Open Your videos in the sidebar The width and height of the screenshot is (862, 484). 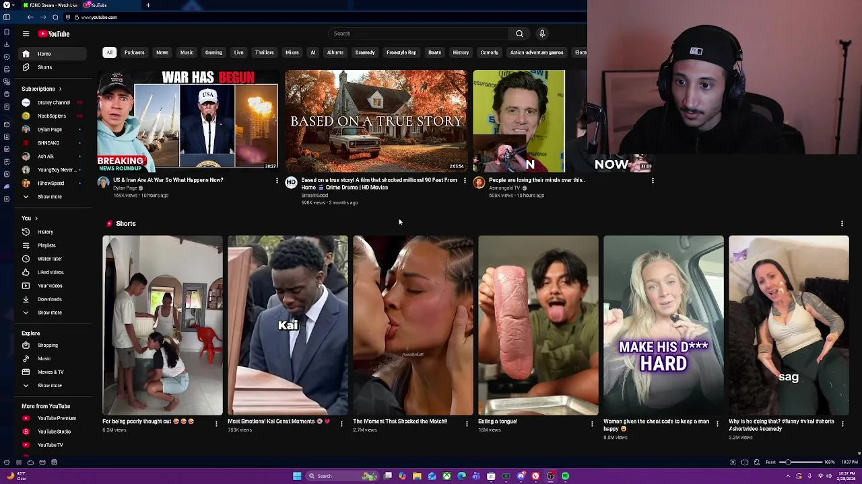pos(54,286)
